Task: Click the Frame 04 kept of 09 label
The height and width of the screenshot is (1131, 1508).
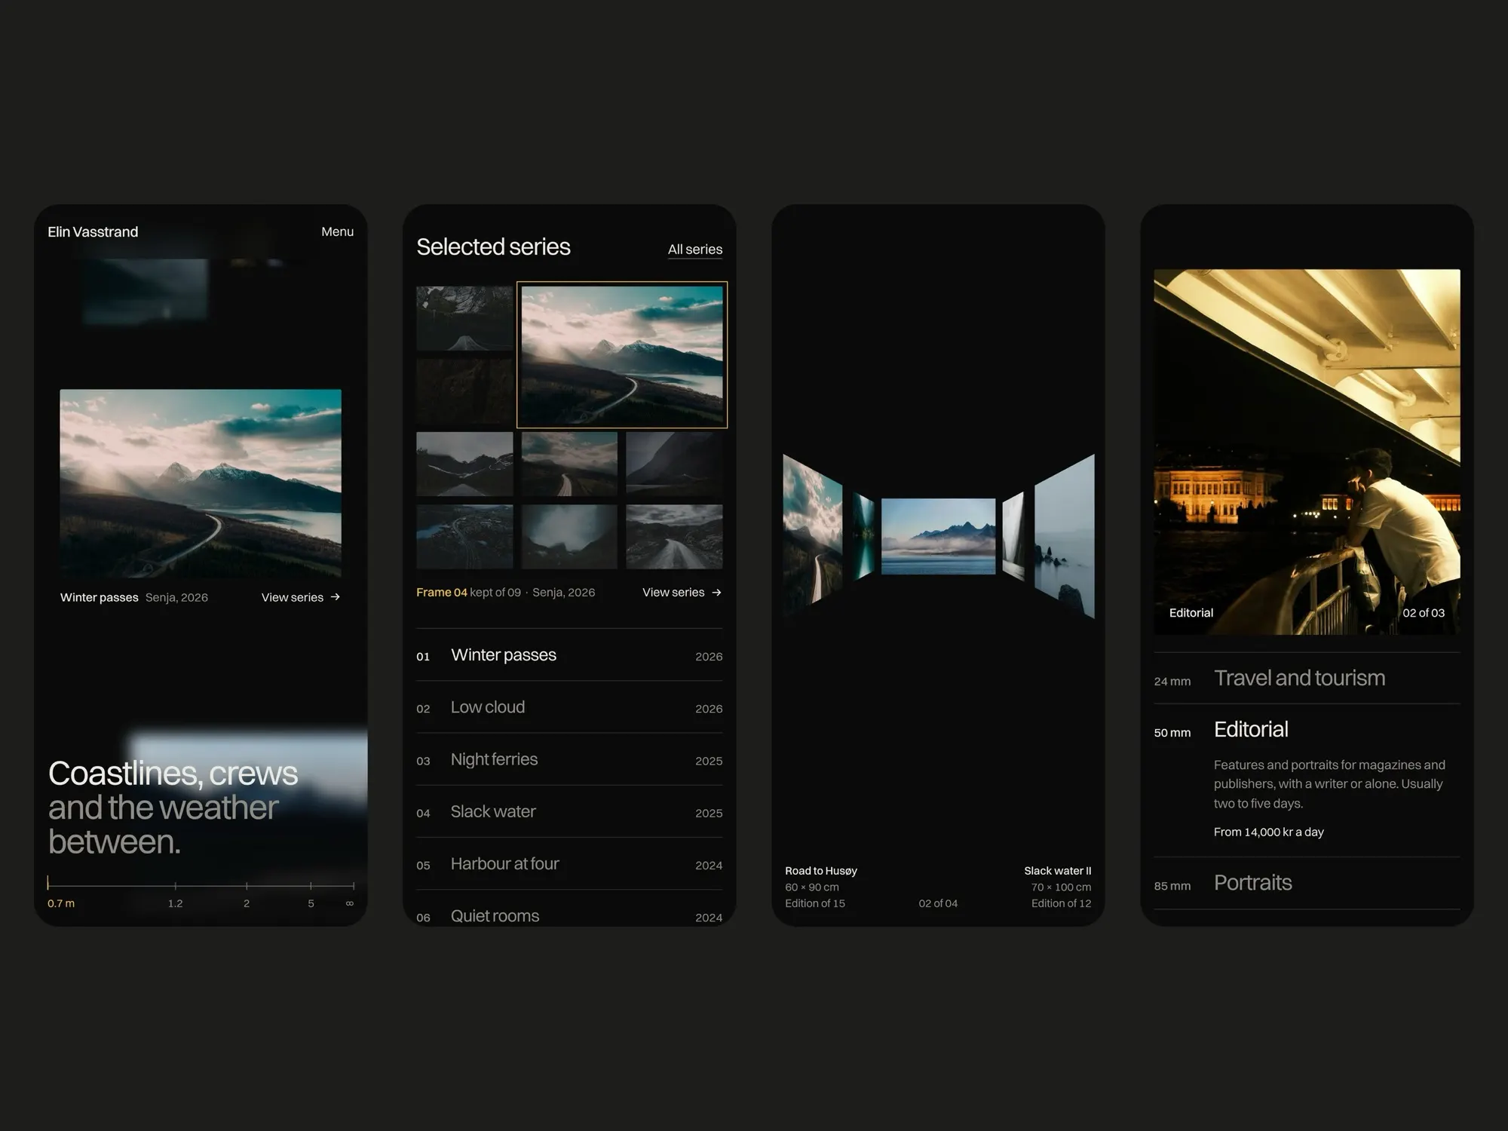Action: (468, 593)
